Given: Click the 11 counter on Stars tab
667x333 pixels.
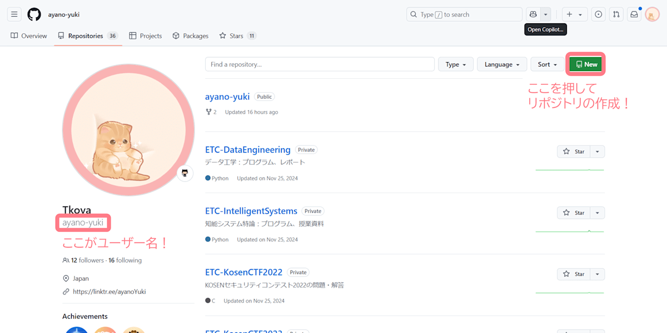Looking at the screenshot, I should 252,36.
